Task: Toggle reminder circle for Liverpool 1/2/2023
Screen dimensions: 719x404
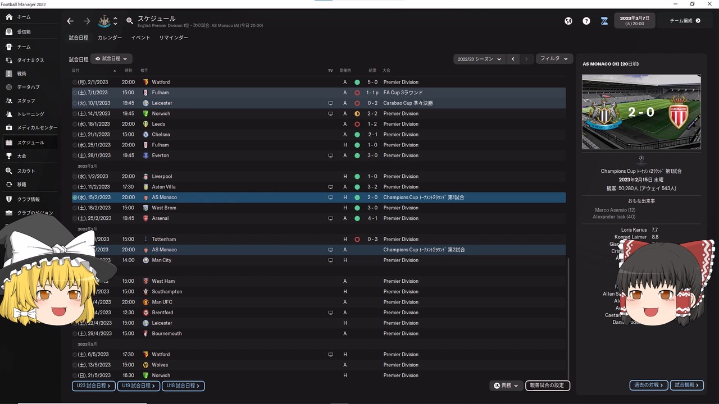Action: point(75,177)
